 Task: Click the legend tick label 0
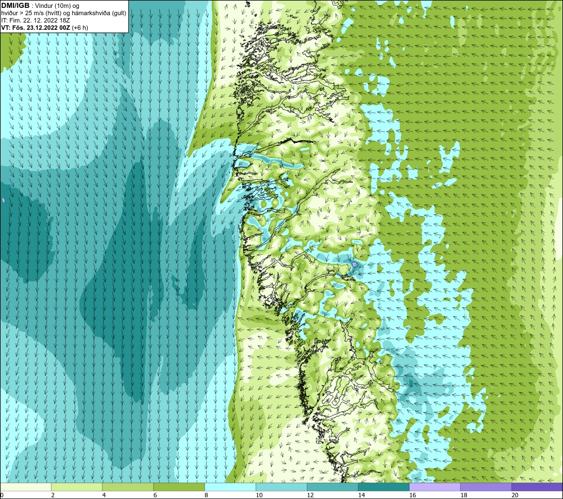[x=2, y=495]
